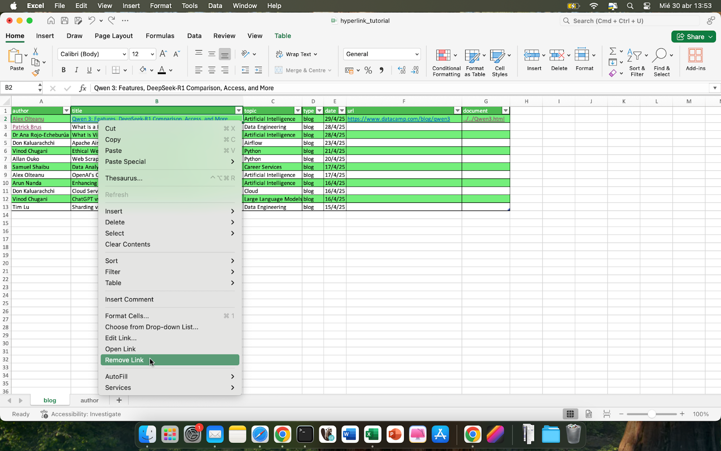This screenshot has height=451, width=721.
Task: Click Decrease Decimal icon
Action: (x=415, y=70)
